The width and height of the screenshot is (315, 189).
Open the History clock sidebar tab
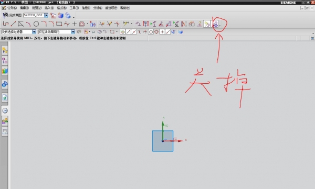point(5,110)
